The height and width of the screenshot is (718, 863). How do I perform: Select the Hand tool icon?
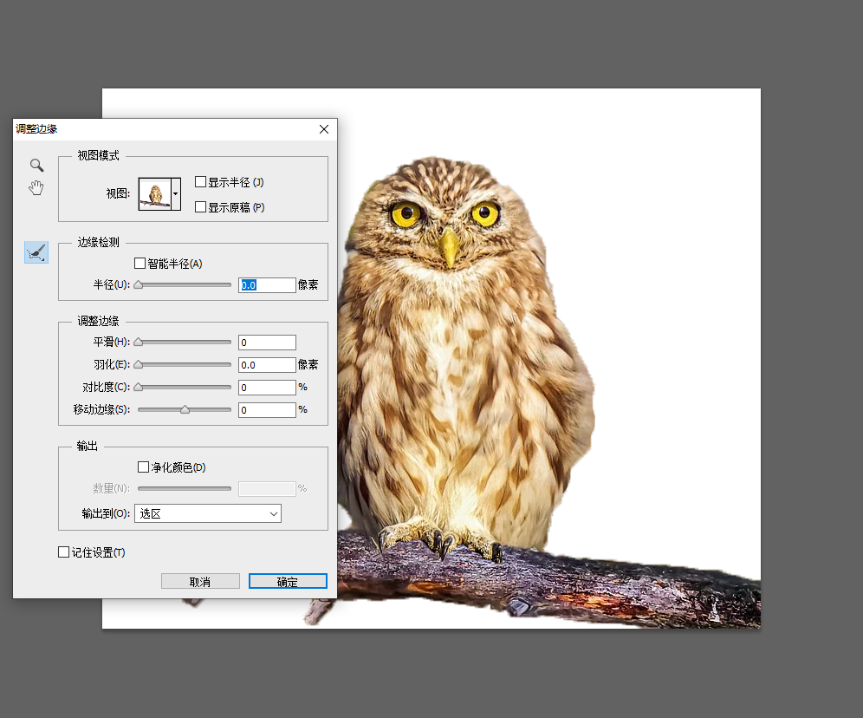(36, 188)
